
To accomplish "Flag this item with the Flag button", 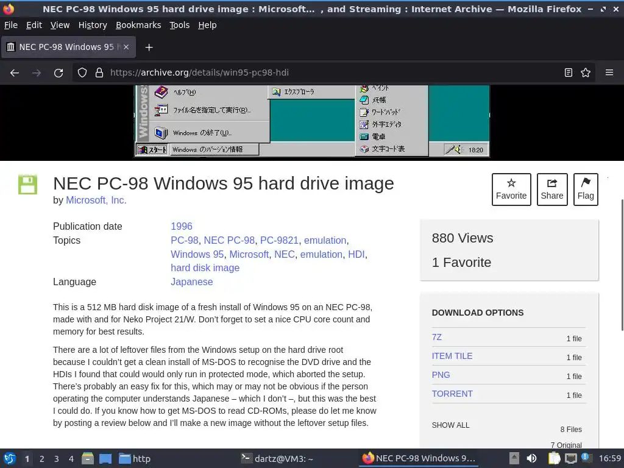I will (x=586, y=190).
